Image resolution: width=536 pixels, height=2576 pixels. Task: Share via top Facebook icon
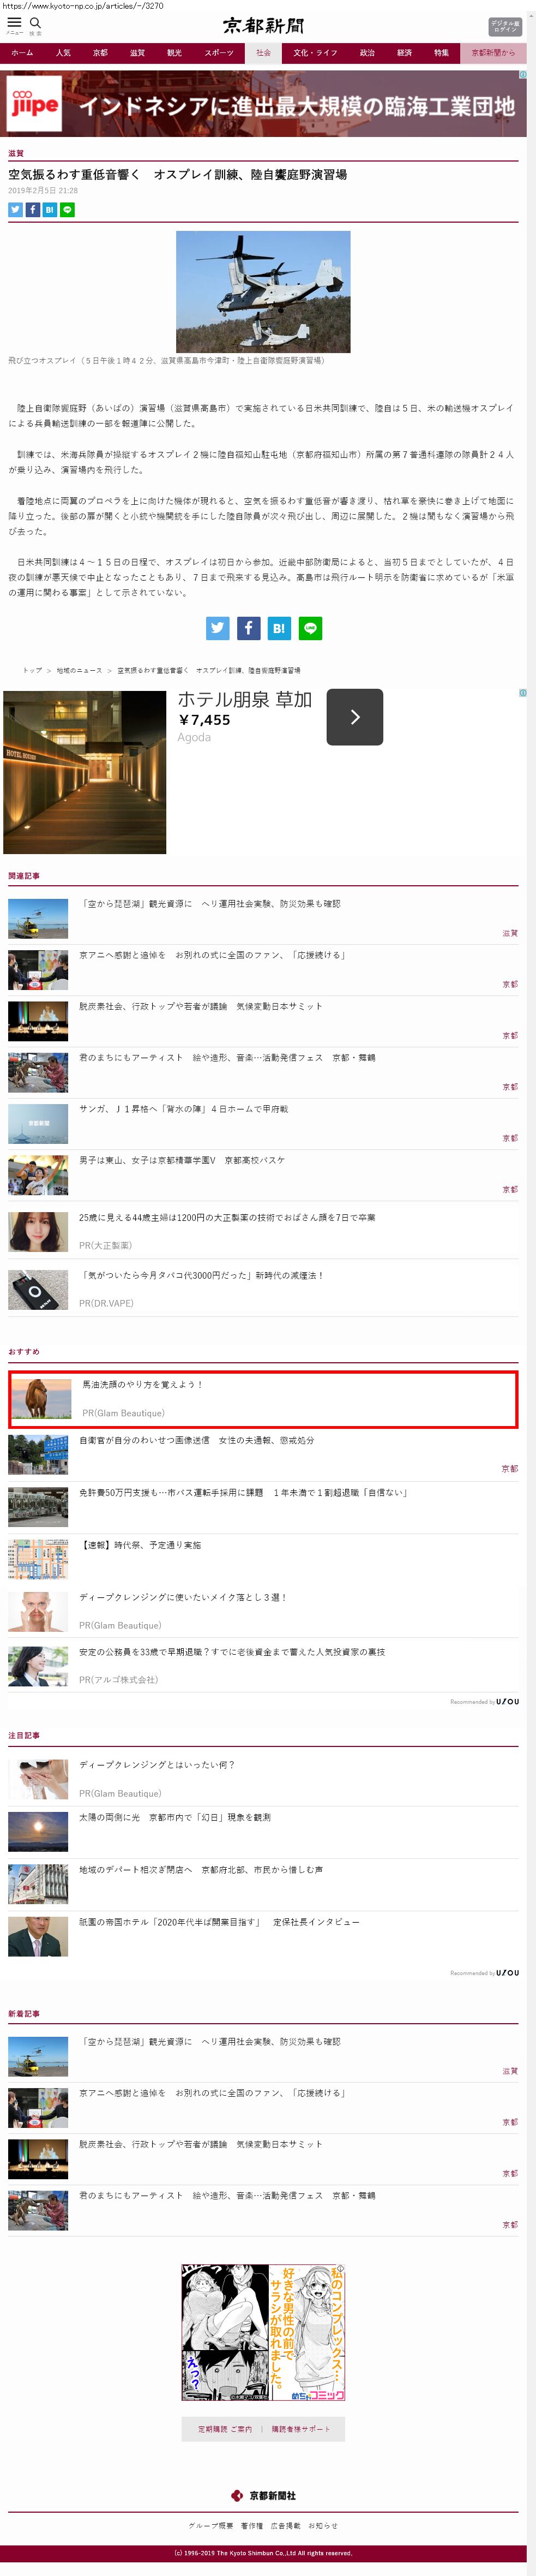tap(32, 210)
